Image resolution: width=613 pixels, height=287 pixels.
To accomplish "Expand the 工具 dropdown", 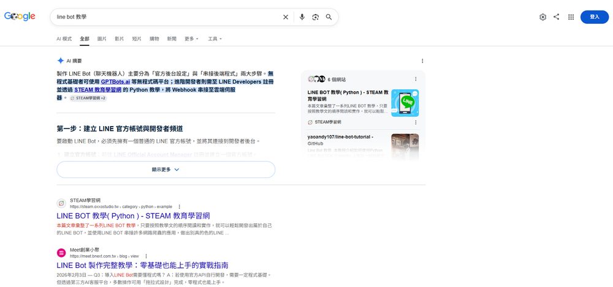I will pos(215,39).
